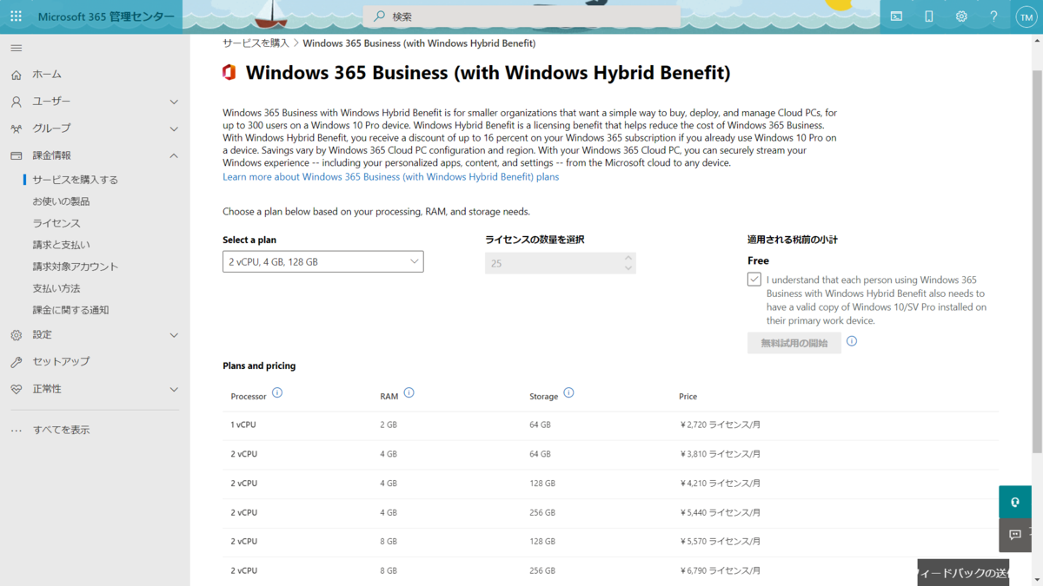The image size is (1043, 586).
Task: Uncheck the Windows Hybrid Benefit acknowledgement checkbox
Action: [x=754, y=280]
